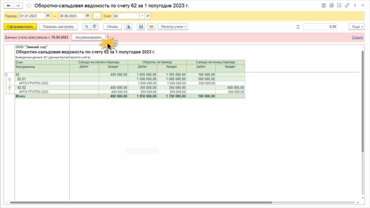Collapse the account 62 group
370x208 pixels.
tap(6, 74)
